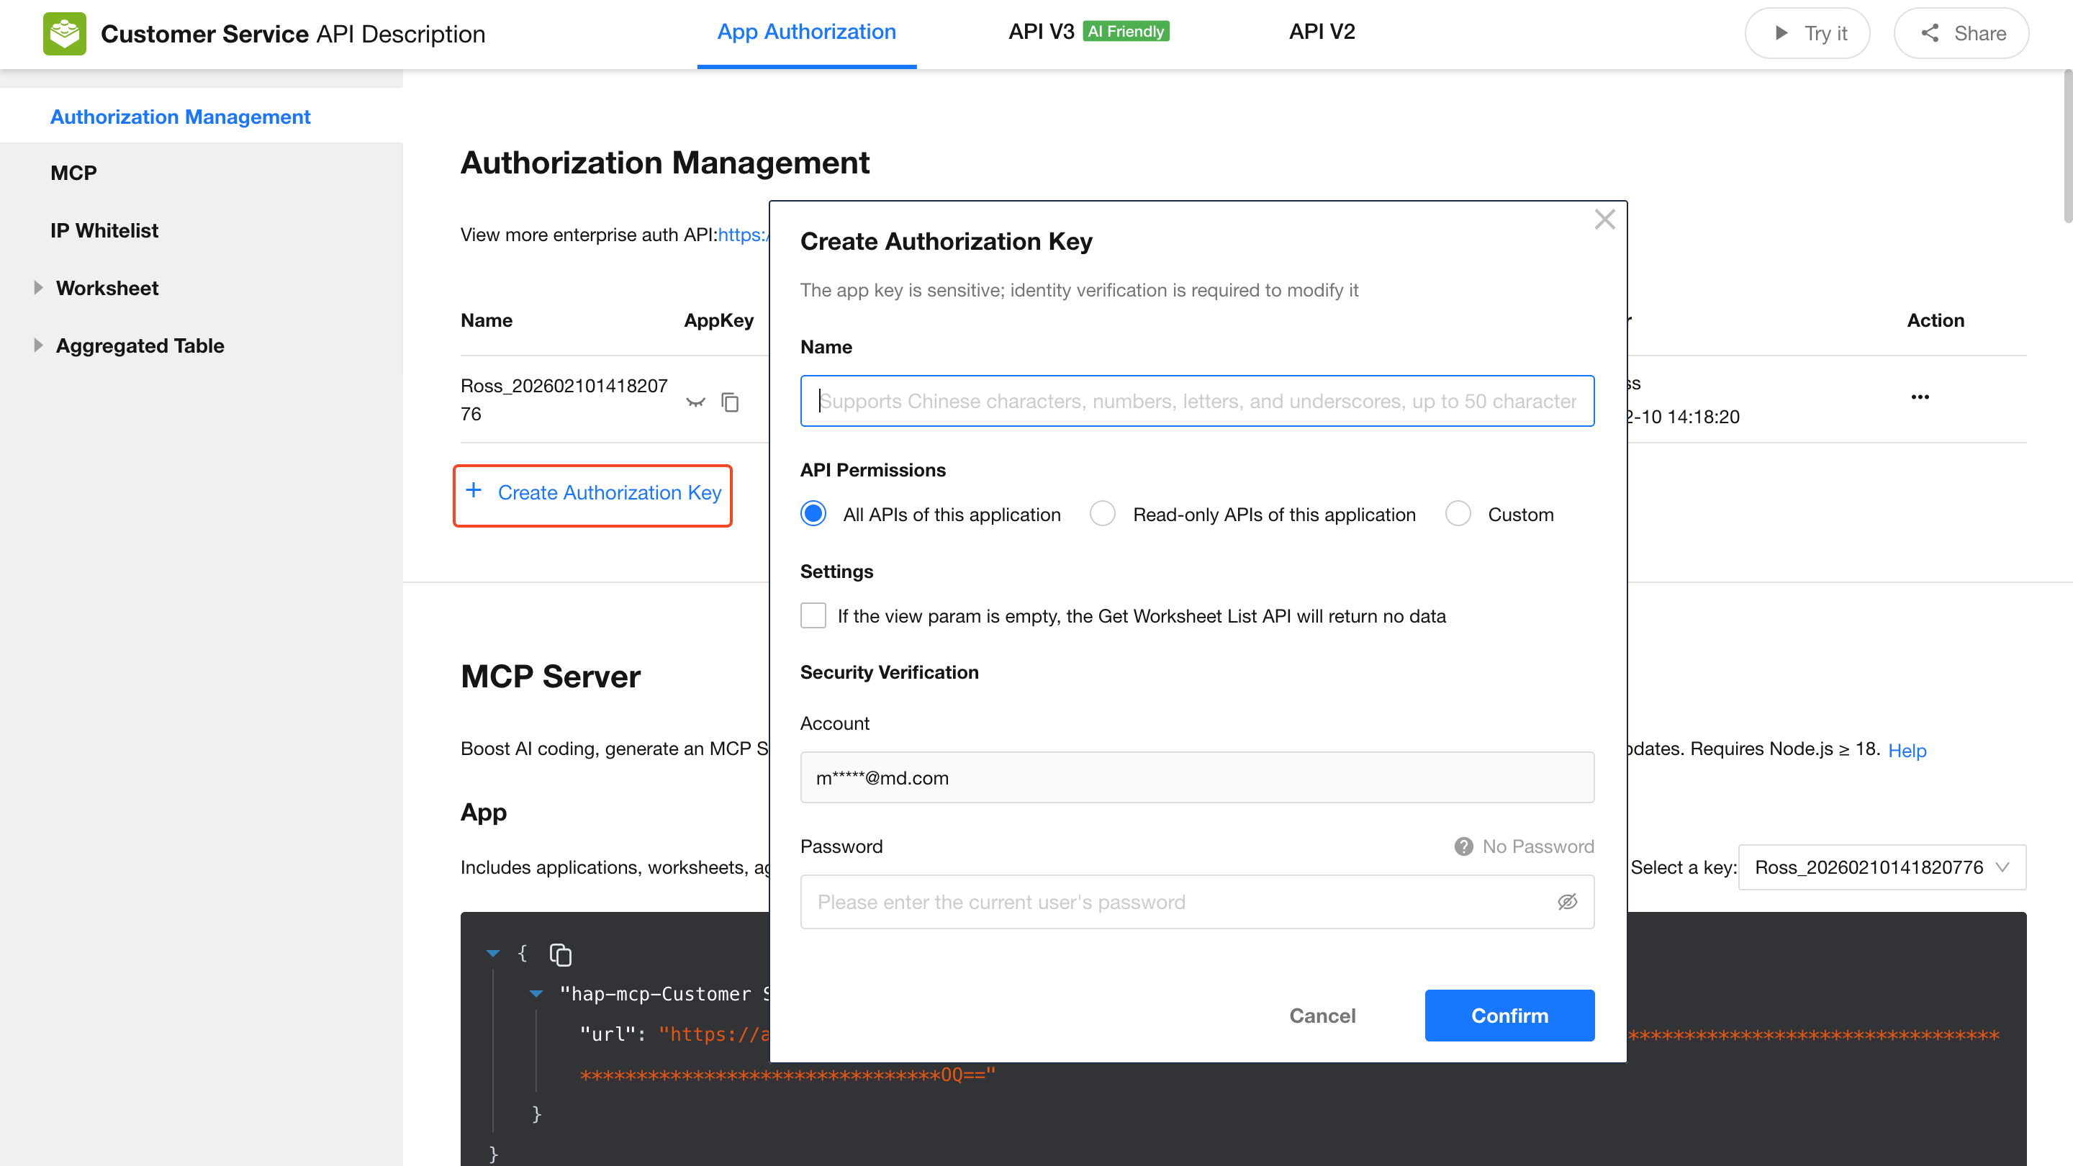Click the Ross_20260210141820776 key name
This screenshot has width=2073, height=1166.
coord(564,400)
